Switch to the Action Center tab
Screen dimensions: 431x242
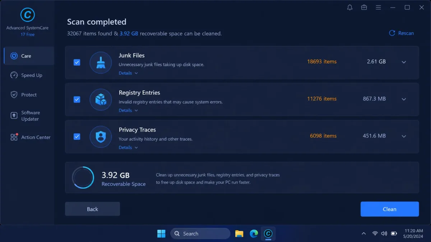(x=29, y=137)
